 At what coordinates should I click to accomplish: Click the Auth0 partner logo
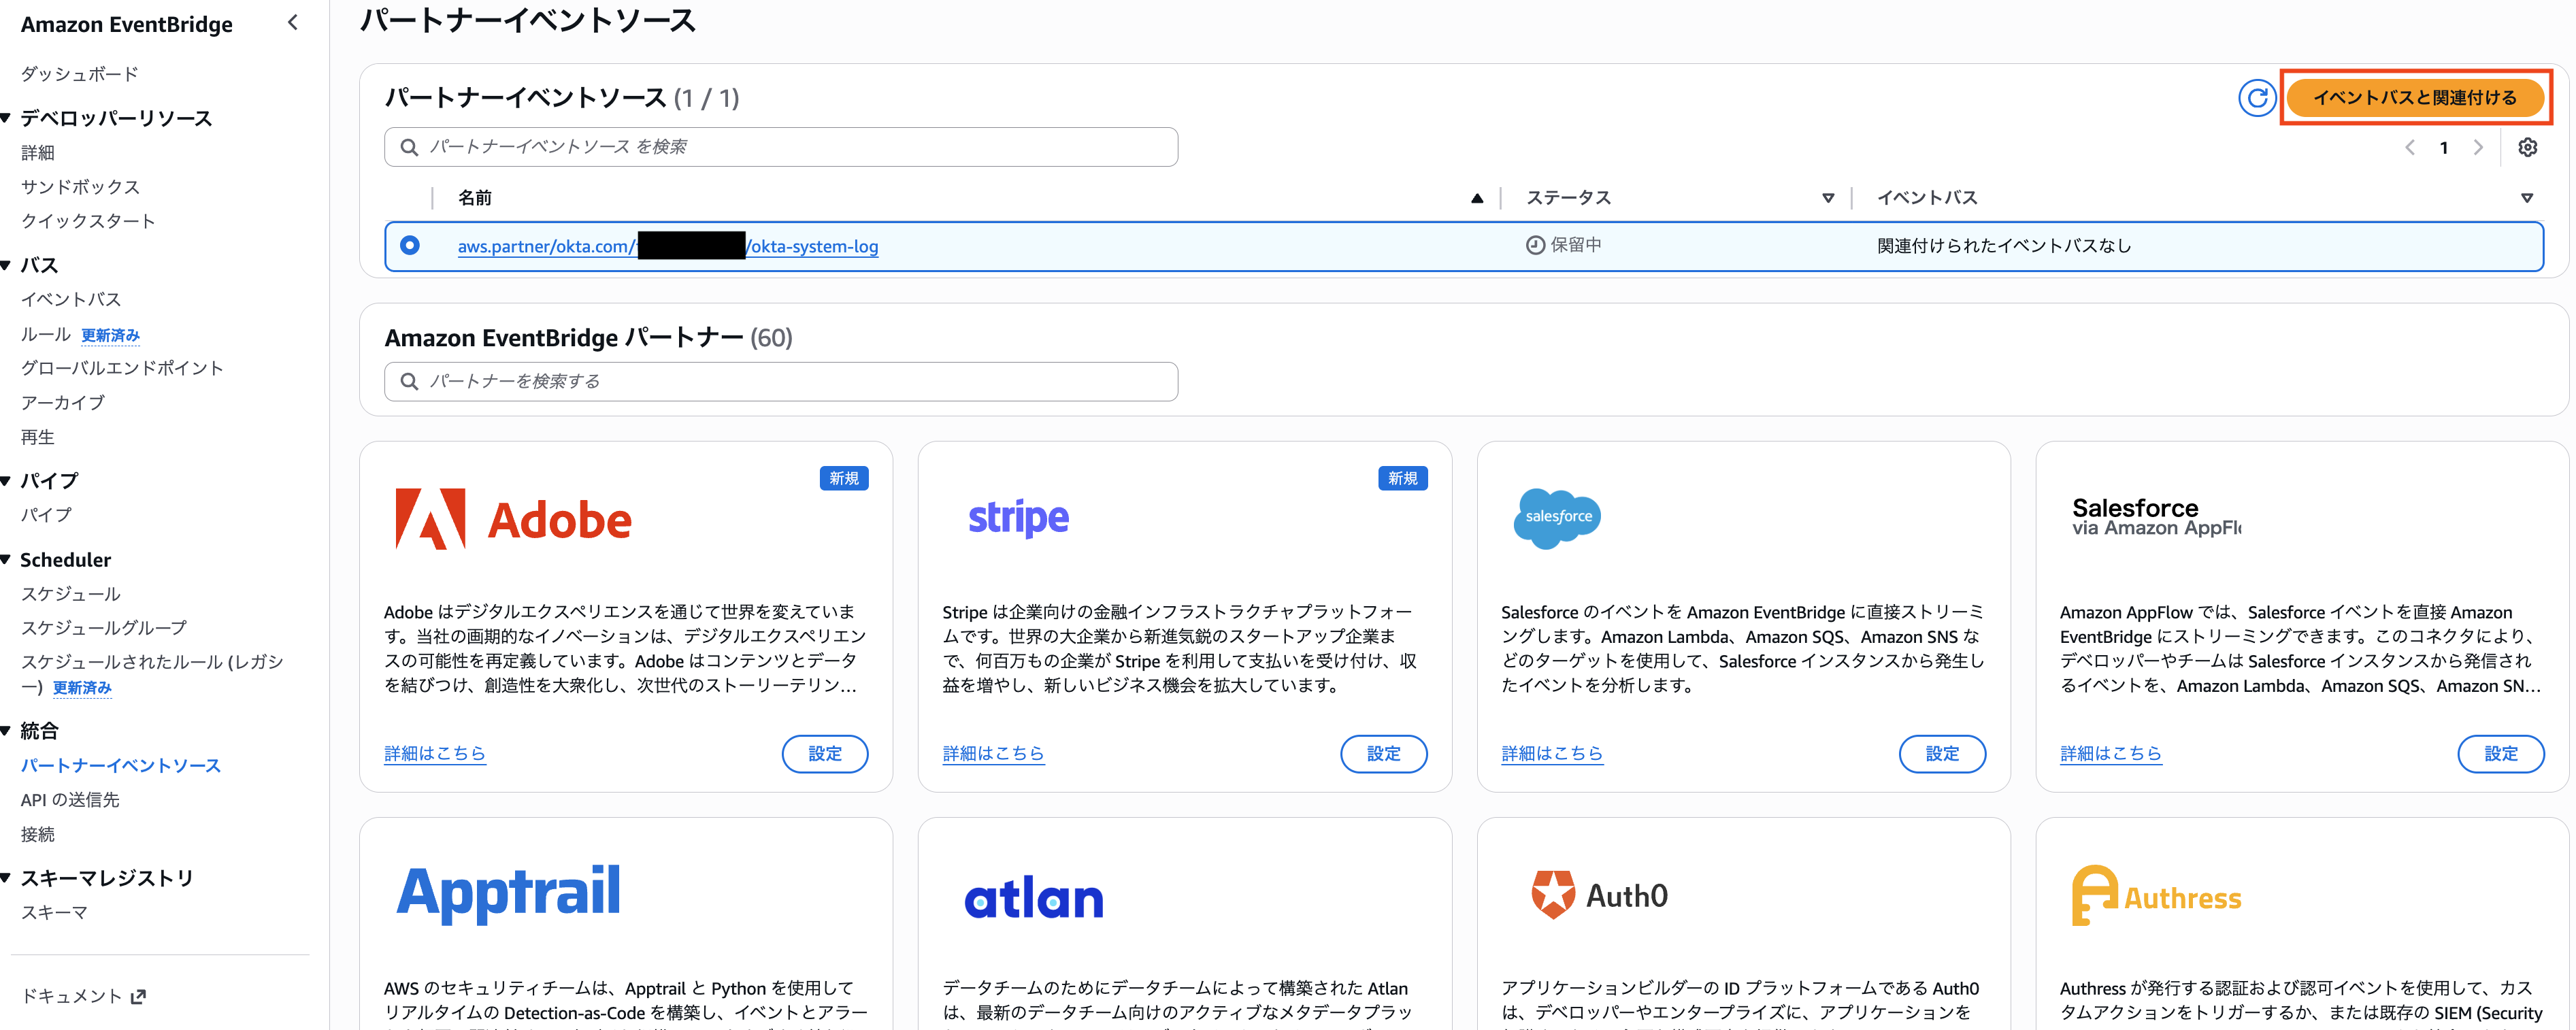(1599, 895)
